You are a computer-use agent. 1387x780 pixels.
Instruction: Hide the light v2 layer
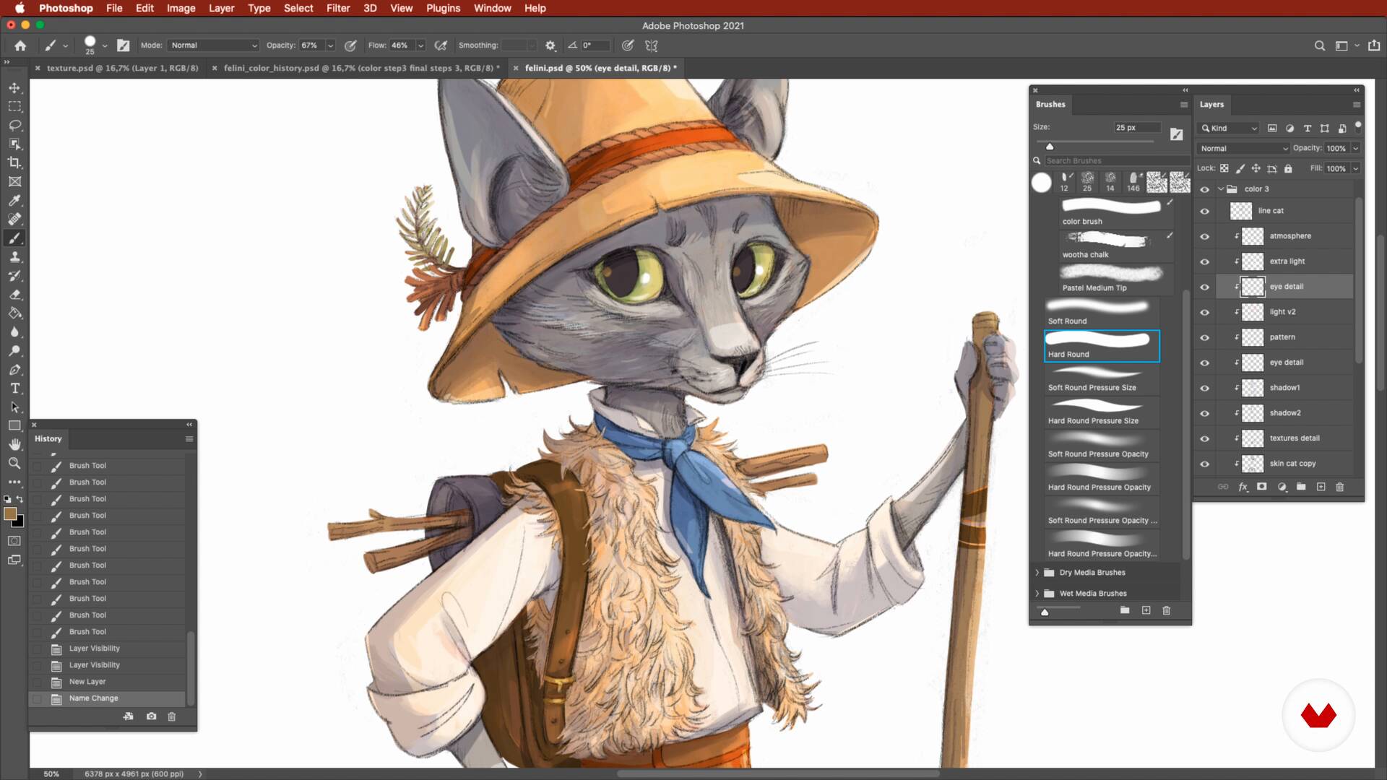[1204, 312]
